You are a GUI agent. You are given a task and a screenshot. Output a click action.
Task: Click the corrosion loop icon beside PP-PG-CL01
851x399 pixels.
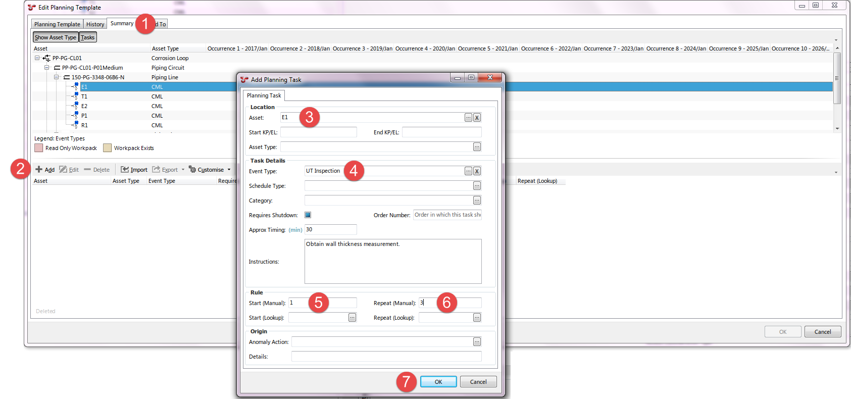(46, 58)
